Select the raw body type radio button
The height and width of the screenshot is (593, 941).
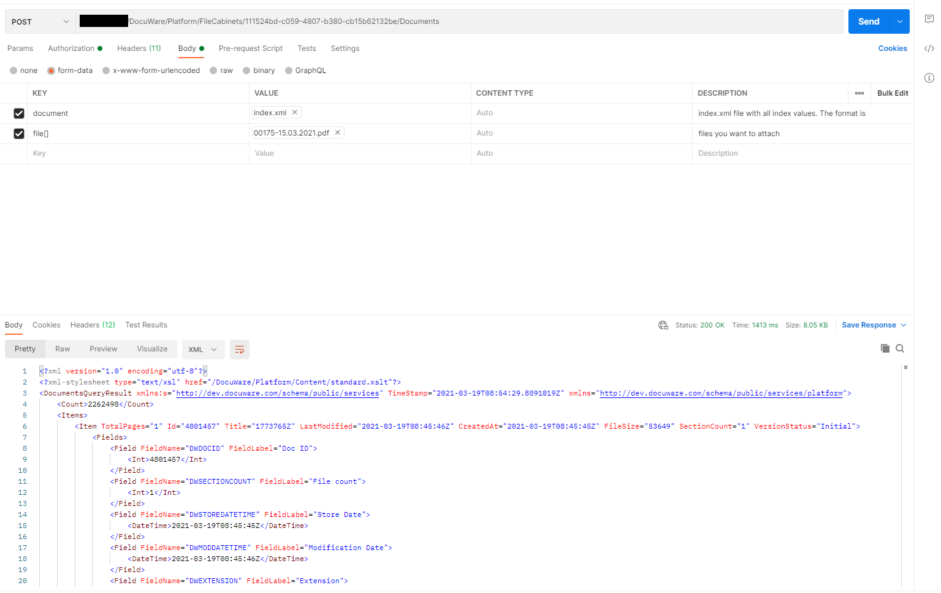pyautogui.click(x=213, y=71)
